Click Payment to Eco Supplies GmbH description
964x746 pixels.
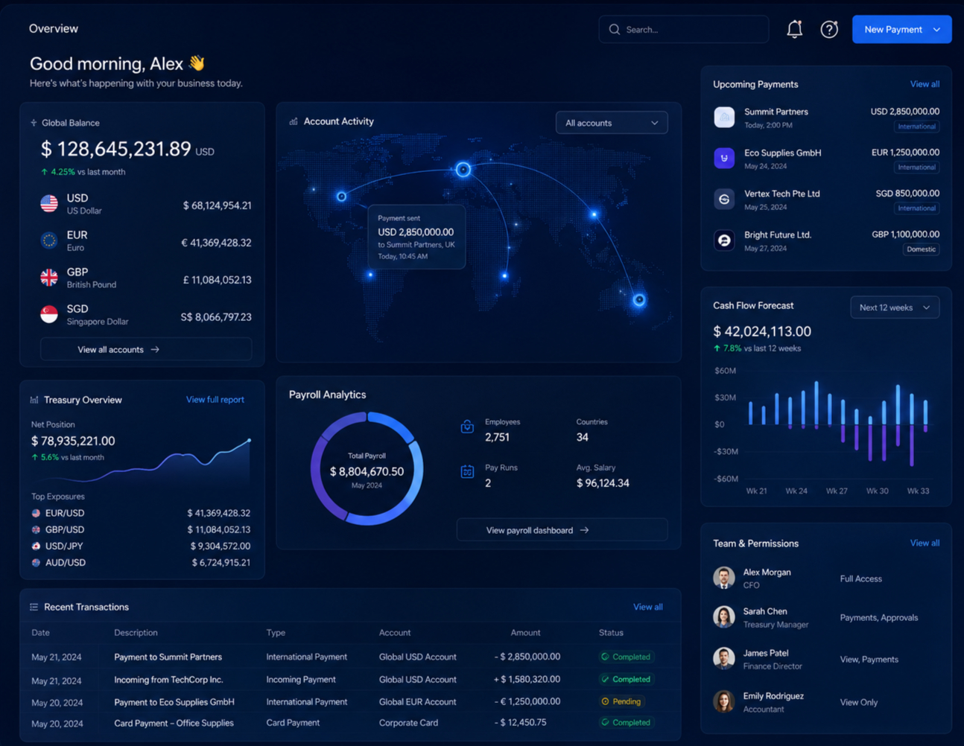(x=174, y=701)
